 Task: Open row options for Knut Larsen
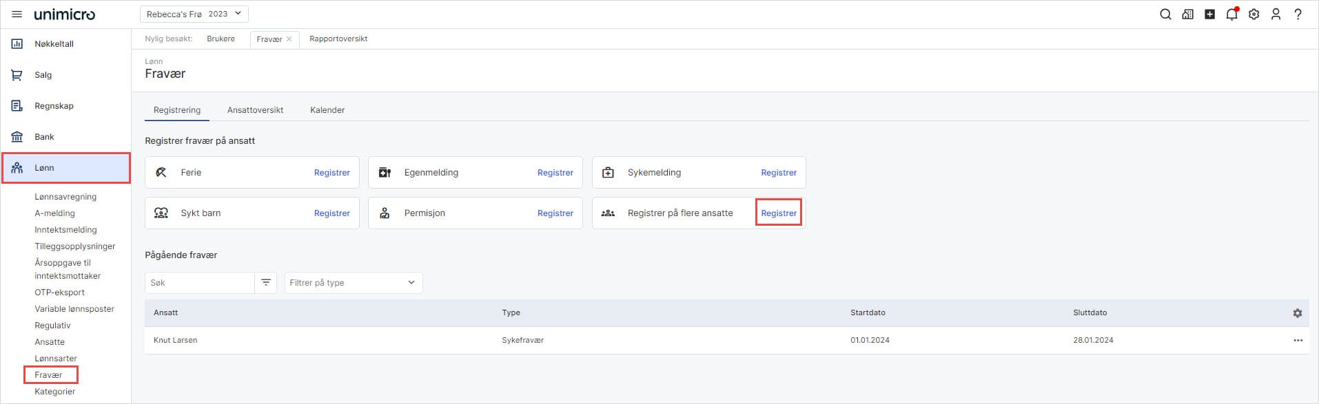point(1298,341)
